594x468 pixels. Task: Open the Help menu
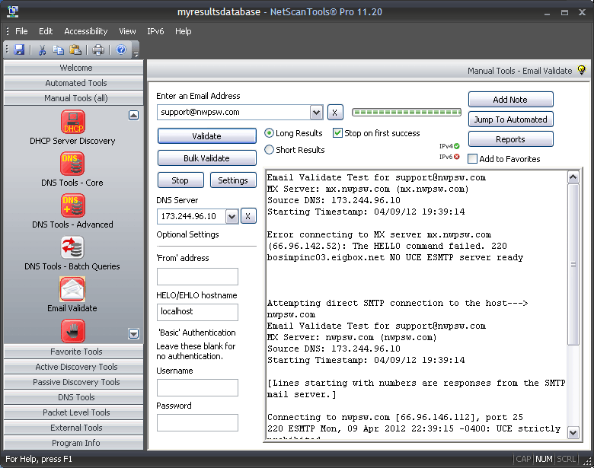pyautogui.click(x=183, y=31)
